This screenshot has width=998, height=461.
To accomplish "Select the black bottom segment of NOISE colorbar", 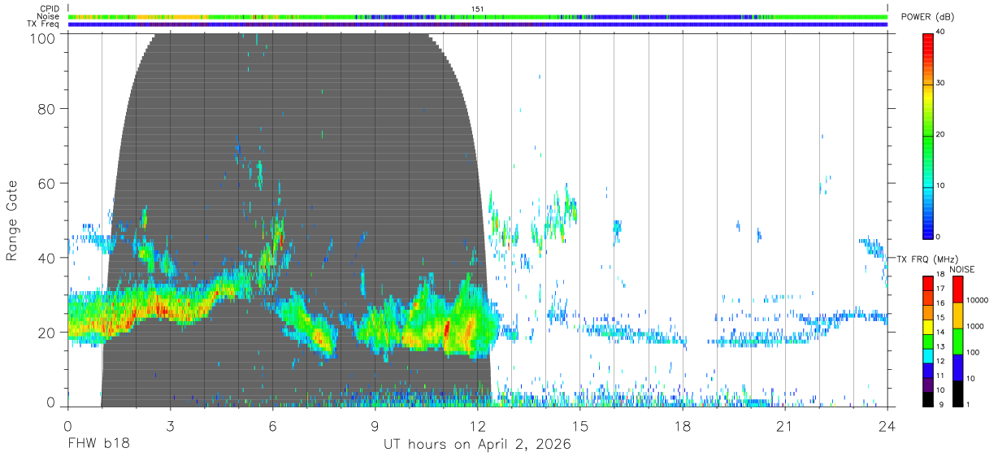I will 957,393.
